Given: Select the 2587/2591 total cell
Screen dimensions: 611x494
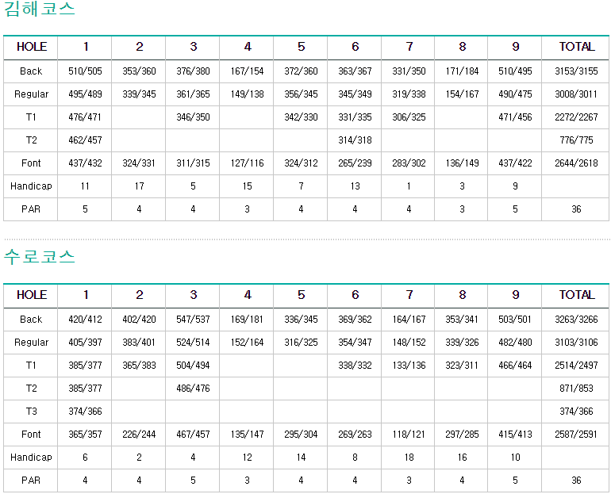Looking at the screenshot, I should tap(576, 435).
